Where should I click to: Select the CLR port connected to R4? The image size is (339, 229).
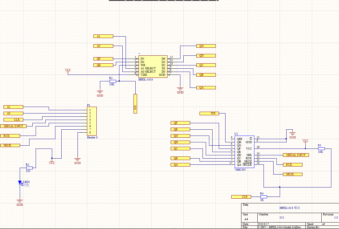241,197
